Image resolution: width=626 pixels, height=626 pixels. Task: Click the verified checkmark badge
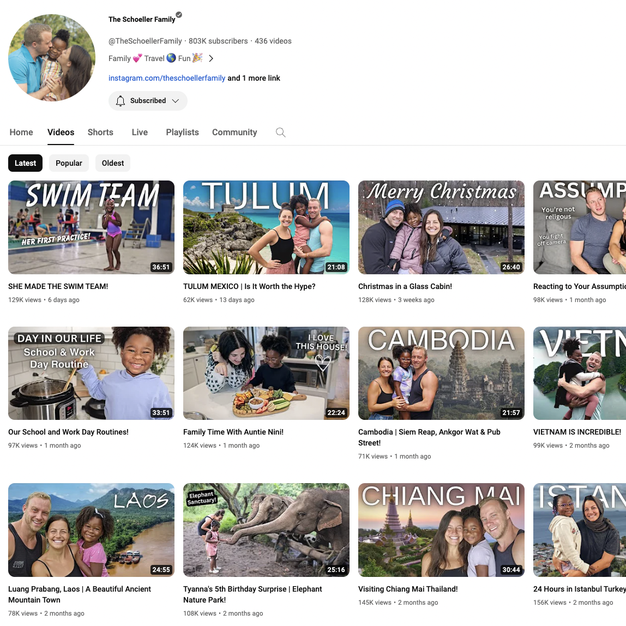pyautogui.click(x=179, y=15)
